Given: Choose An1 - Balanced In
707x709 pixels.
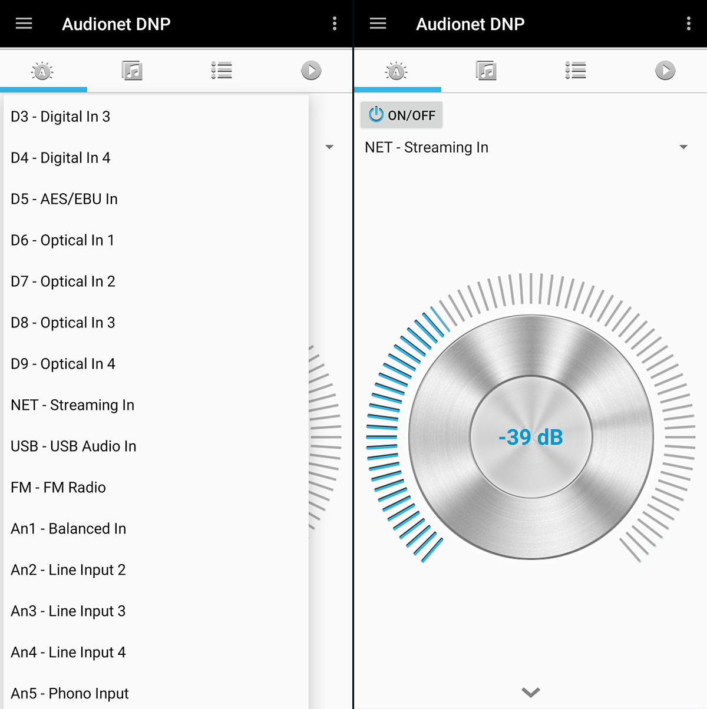Looking at the screenshot, I should pyautogui.click(x=156, y=529).
